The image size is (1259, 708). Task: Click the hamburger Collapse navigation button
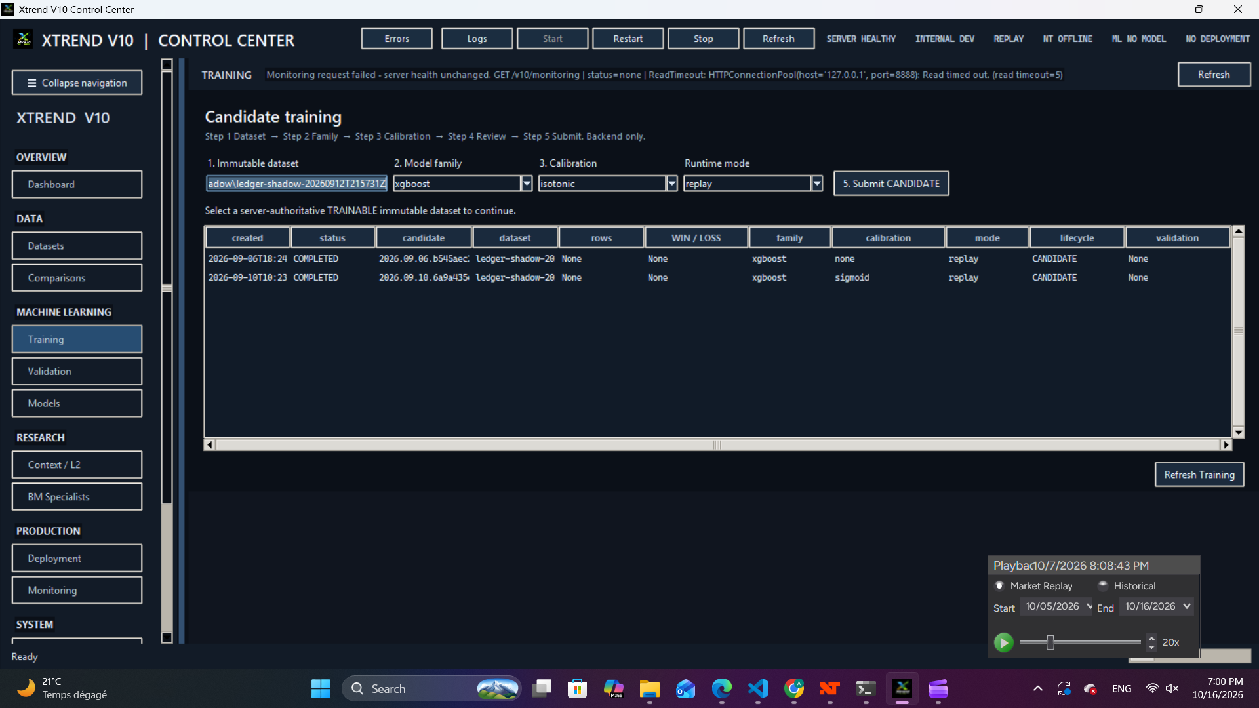coord(77,83)
